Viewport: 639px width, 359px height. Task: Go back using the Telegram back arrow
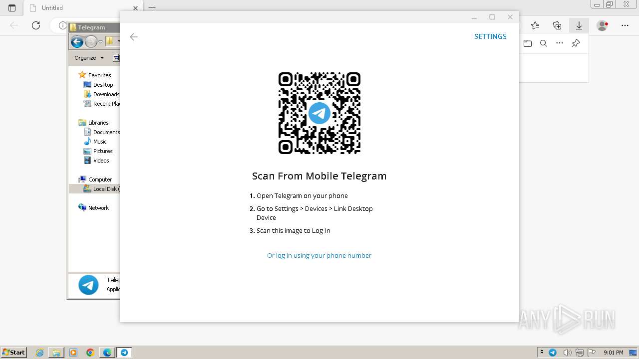click(133, 37)
